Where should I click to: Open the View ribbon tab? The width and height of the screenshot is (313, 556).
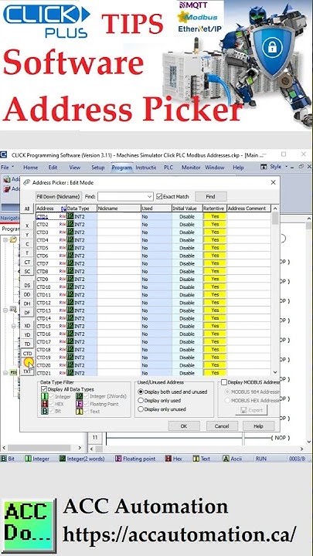[74, 168]
